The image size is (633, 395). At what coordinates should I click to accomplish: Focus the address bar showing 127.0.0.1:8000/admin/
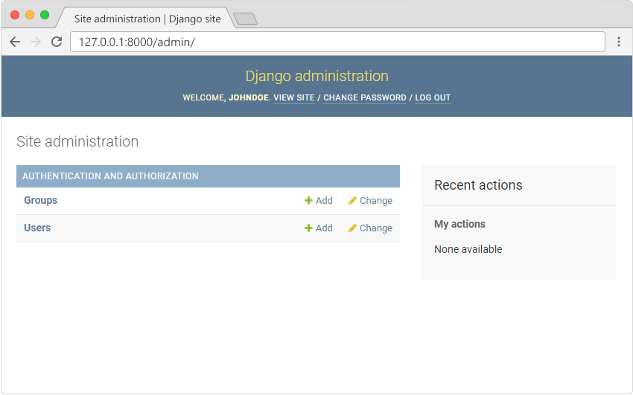click(x=335, y=42)
